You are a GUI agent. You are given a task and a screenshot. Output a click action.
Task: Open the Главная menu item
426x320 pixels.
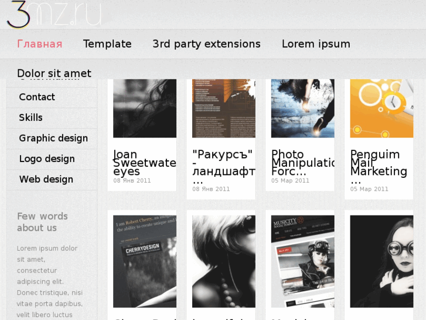[x=40, y=44]
